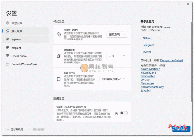Open the maboroshin link
Screen dimensions: 194x137
(148, 76)
